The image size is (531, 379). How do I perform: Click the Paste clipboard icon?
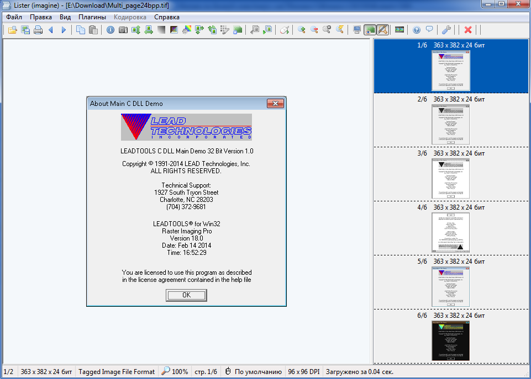(93, 30)
